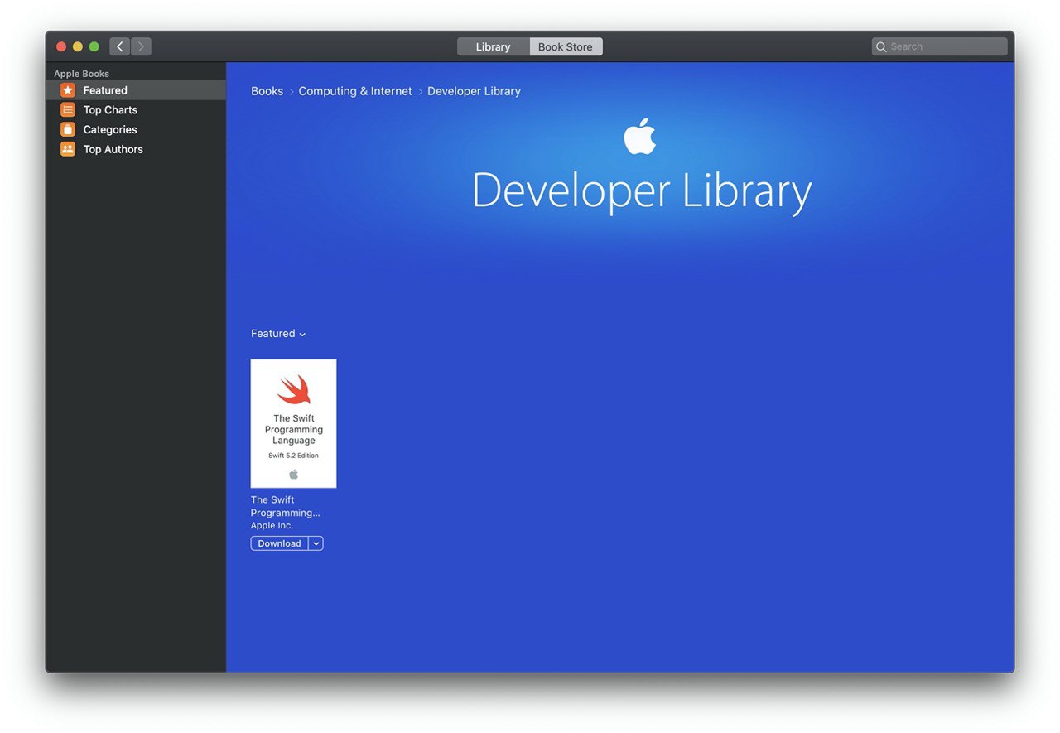This screenshot has width=1060, height=733.
Task: Open The Swift Programming Language cover thumbnail
Action: tap(293, 423)
